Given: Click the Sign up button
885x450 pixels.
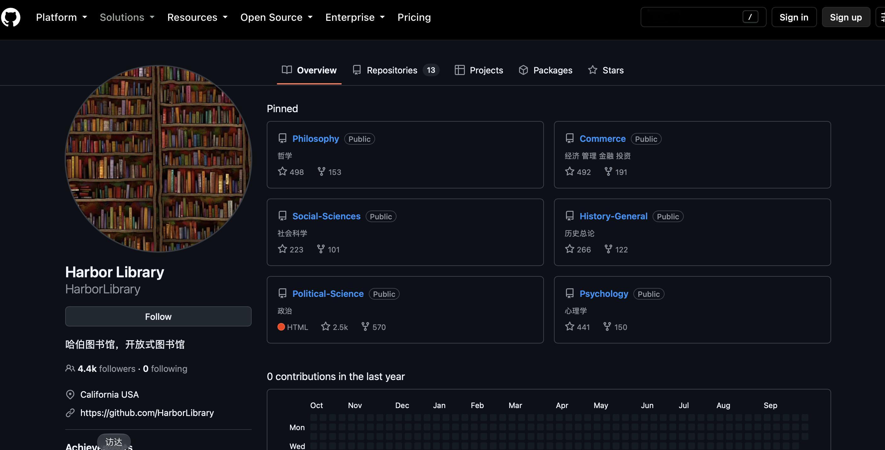Looking at the screenshot, I should point(846,17).
